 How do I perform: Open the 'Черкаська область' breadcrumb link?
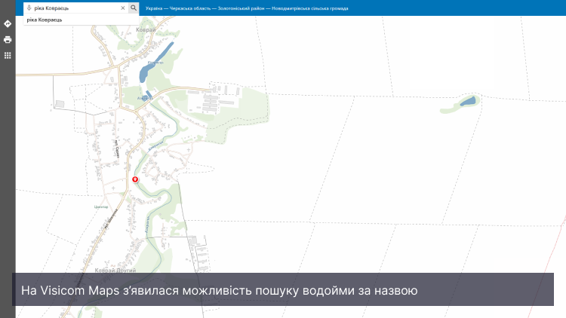190,8
